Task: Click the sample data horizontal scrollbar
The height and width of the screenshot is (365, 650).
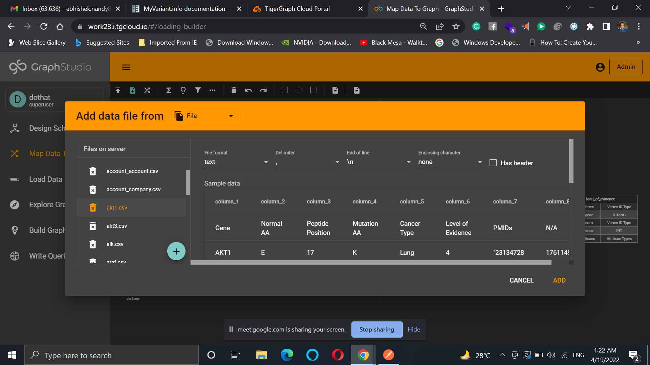Action: point(371,263)
